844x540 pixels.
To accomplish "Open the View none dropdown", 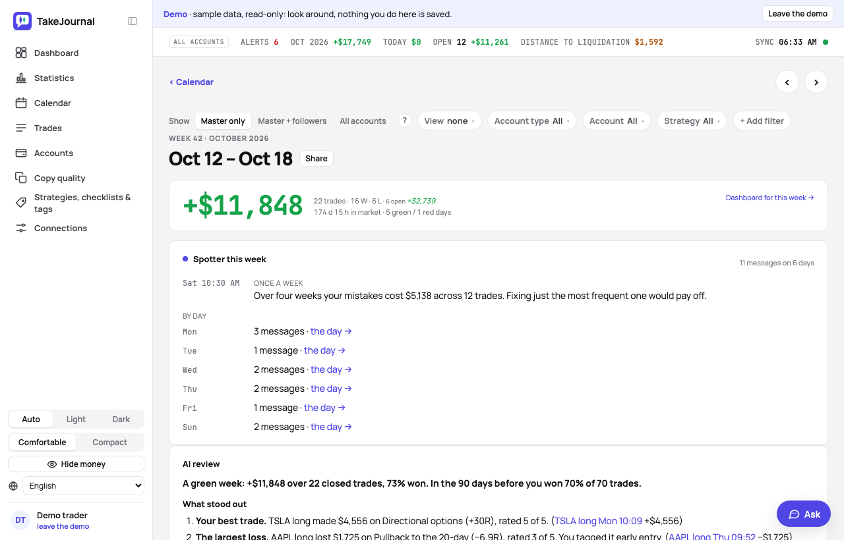I will (x=450, y=121).
